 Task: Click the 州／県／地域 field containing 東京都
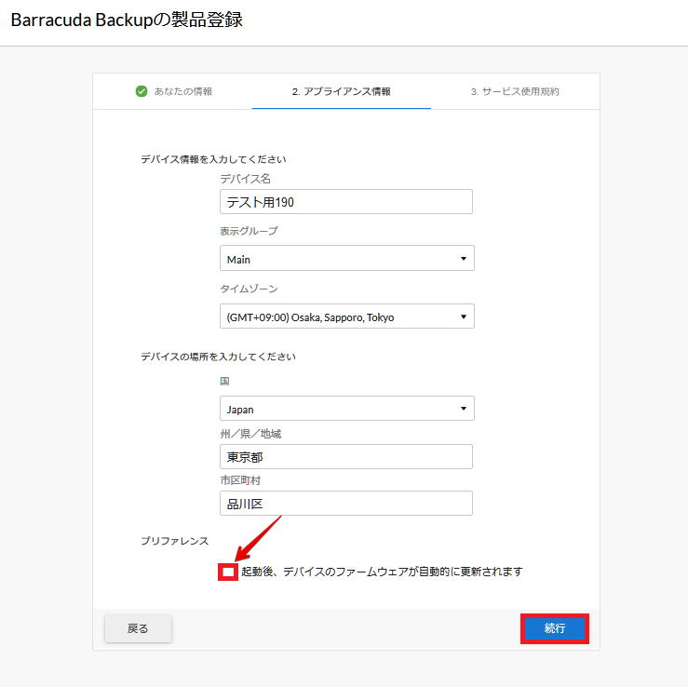[346, 457]
